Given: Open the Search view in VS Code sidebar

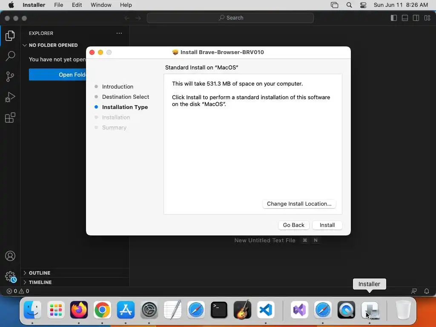Looking at the screenshot, I should (10, 56).
